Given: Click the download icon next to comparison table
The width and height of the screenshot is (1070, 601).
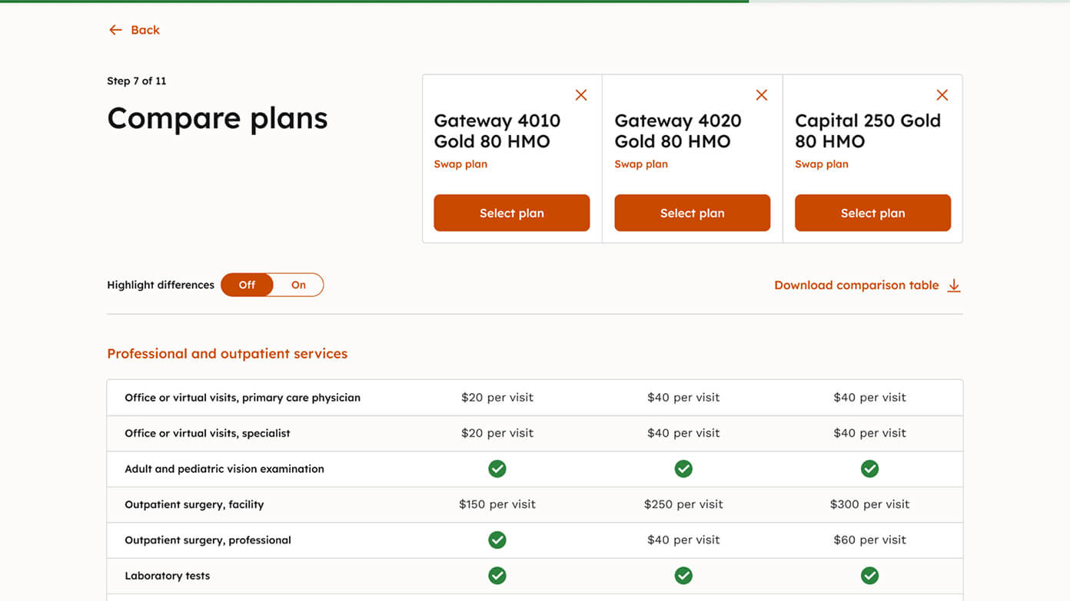Looking at the screenshot, I should tap(954, 285).
